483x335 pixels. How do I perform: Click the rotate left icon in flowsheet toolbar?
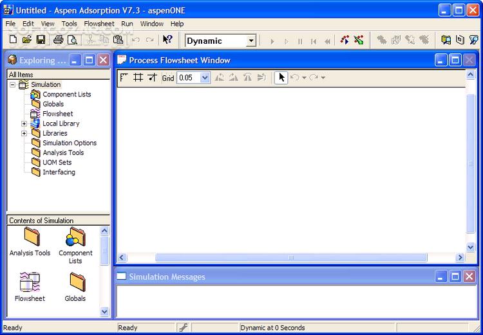[220, 78]
